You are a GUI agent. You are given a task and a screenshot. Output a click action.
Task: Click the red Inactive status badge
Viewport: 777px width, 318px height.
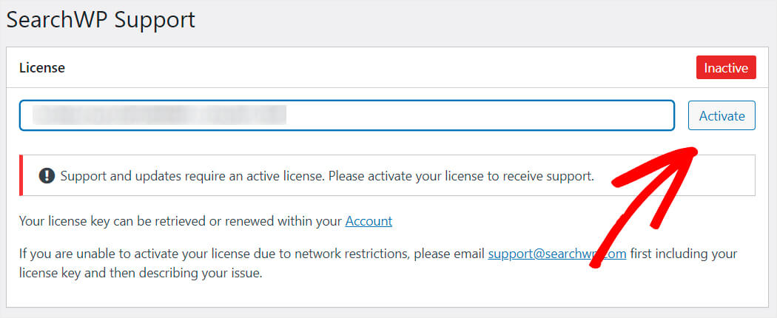726,67
